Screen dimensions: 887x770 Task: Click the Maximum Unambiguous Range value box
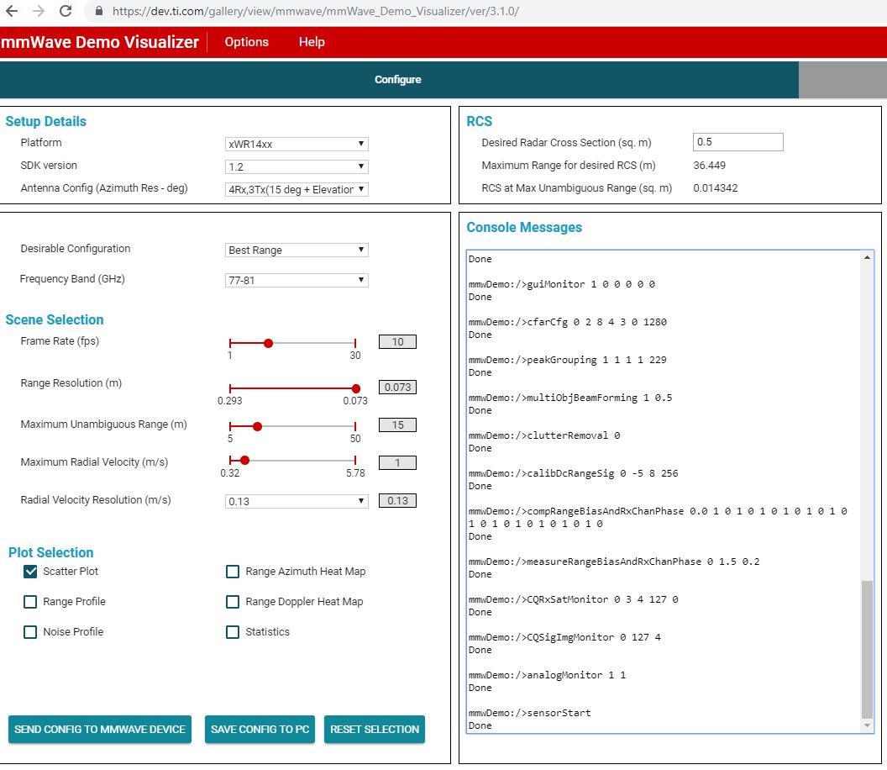(397, 425)
